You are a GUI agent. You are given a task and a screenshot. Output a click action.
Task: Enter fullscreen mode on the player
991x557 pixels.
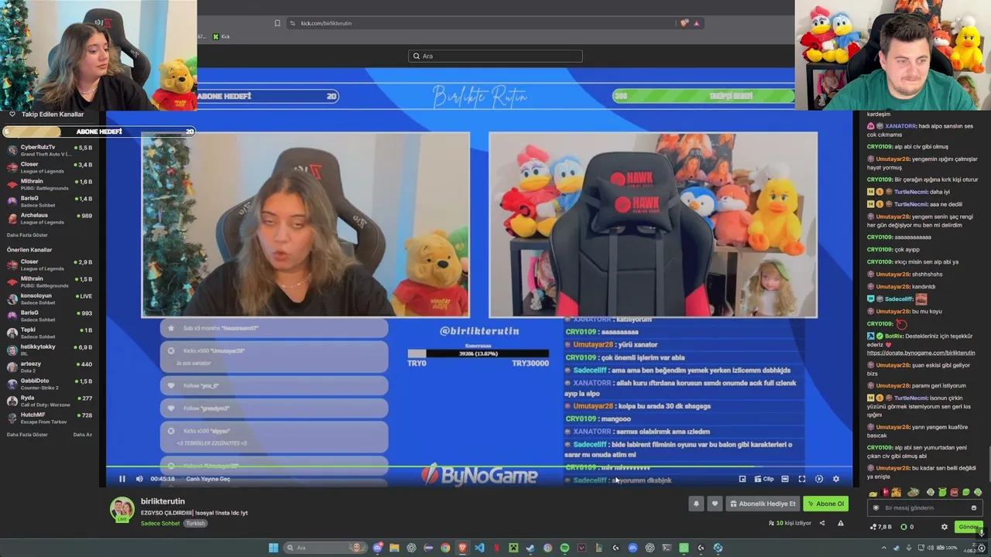tap(802, 479)
